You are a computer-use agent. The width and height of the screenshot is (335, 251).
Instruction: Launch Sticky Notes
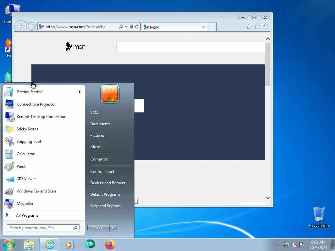(x=44, y=129)
